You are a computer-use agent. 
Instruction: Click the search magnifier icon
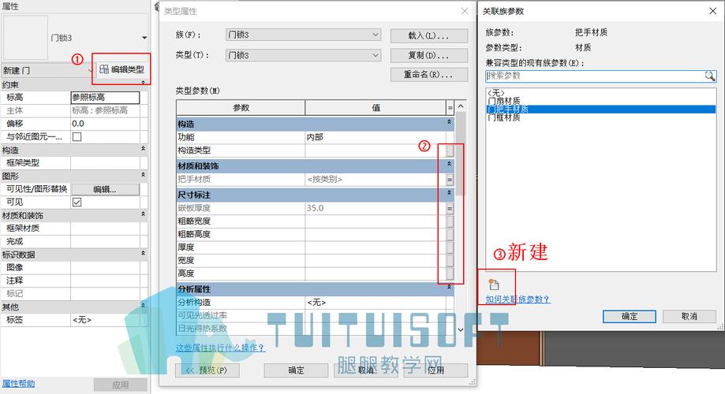(710, 76)
